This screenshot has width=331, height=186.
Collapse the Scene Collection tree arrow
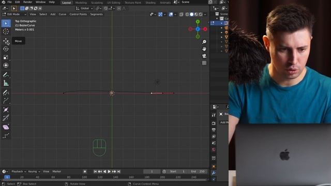click(x=217, y=19)
